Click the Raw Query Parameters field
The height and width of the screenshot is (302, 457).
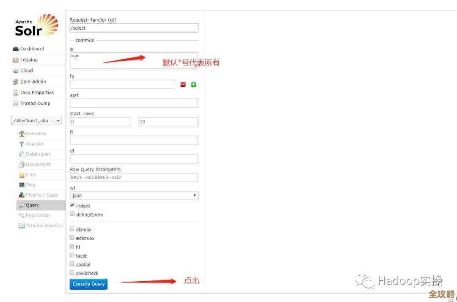(x=134, y=178)
